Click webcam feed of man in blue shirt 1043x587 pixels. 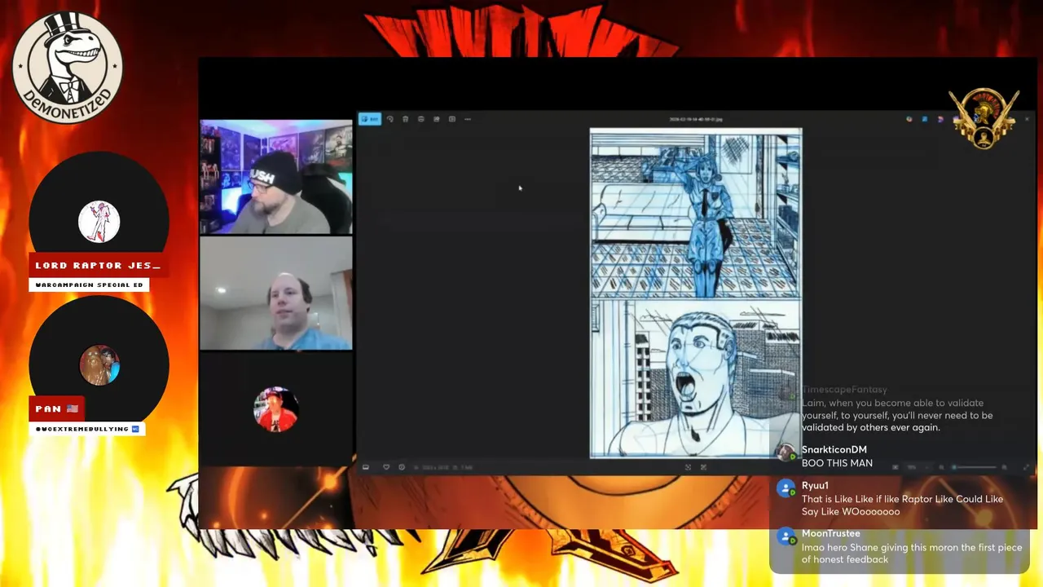pos(276,293)
